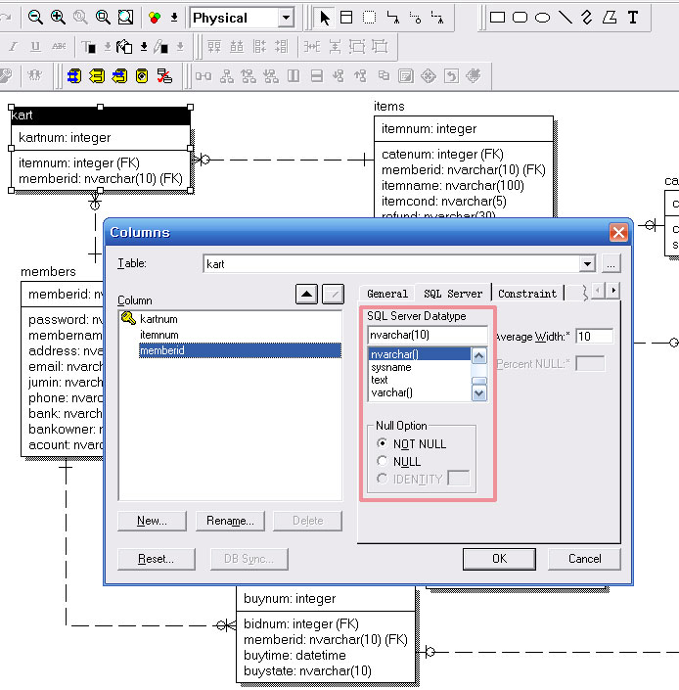Click the Average Width input field
679x690 pixels.
(x=594, y=337)
